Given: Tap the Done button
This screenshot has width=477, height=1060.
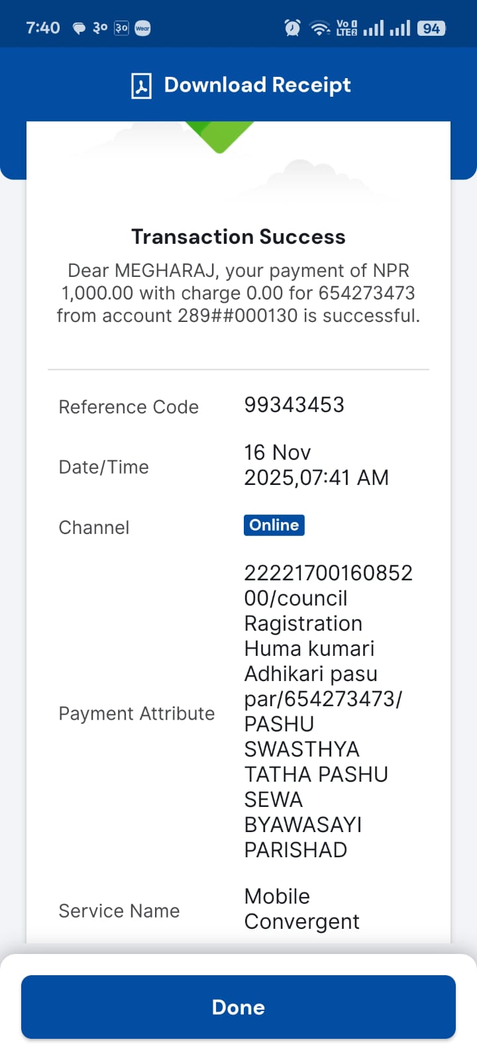Looking at the screenshot, I should click(x=238, y=1007).
